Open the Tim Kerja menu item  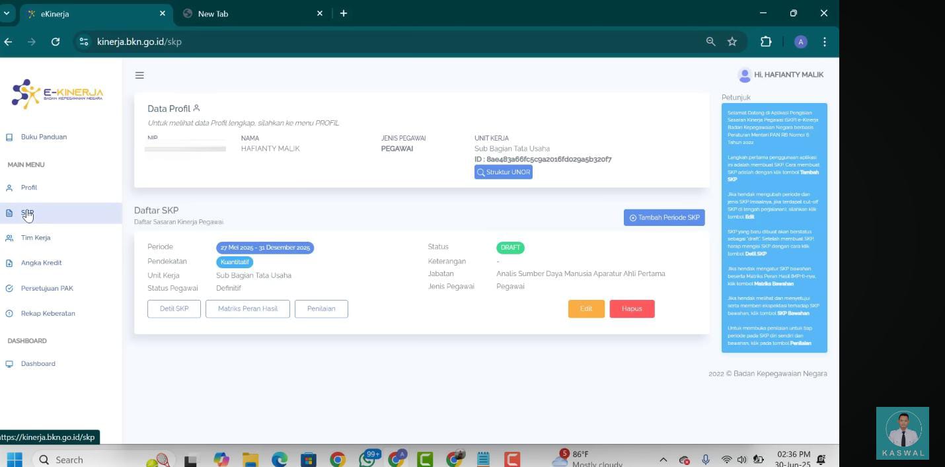pos(36,238)
